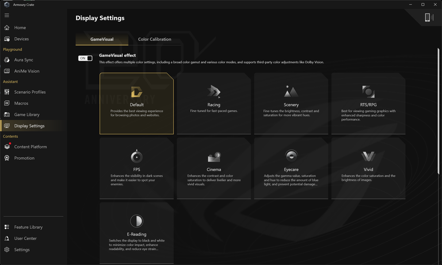Maximize the Armoury Crate window
Viewport: 442px width, 265px height.
(423, 4)
